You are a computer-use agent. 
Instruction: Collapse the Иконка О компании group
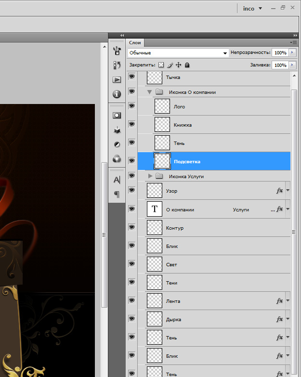click(150, 92)
